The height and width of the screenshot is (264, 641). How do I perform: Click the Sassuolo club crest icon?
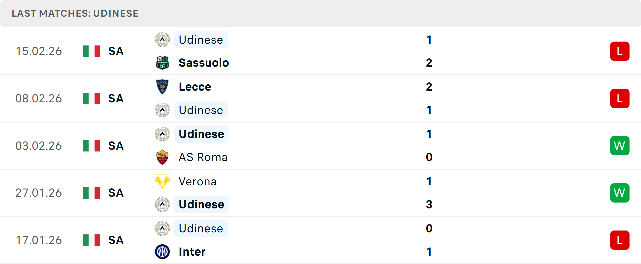(162, 63)
